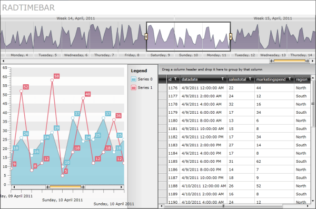
Task: Click the Friday, 8 day label
Action: click(x=132, y=55)
